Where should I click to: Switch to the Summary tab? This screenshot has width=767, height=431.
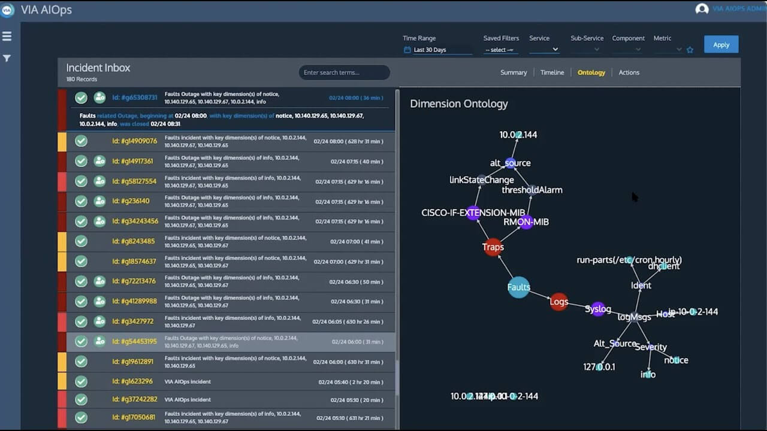[x=514, y=72]
